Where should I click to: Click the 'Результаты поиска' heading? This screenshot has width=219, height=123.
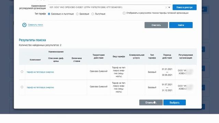click(x=33, y=40)
